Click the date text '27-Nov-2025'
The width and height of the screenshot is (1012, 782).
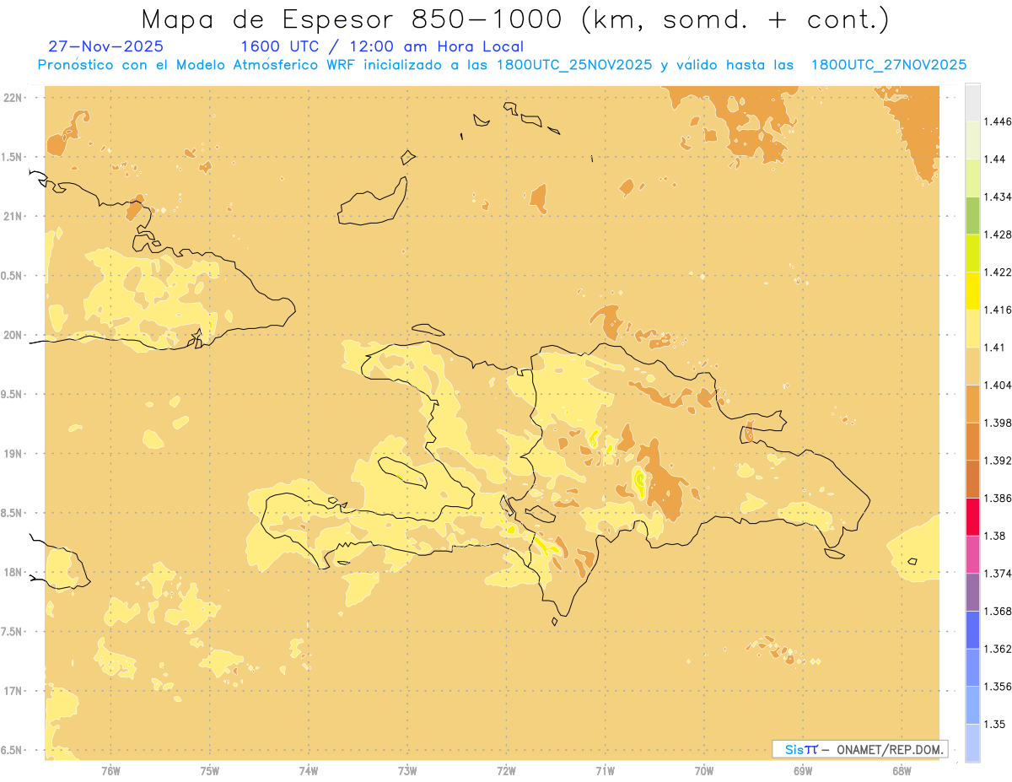click(106, 46)
